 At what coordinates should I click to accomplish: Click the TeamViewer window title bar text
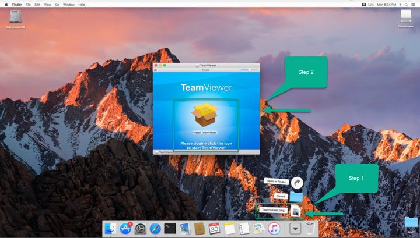[x=208, y=65]
